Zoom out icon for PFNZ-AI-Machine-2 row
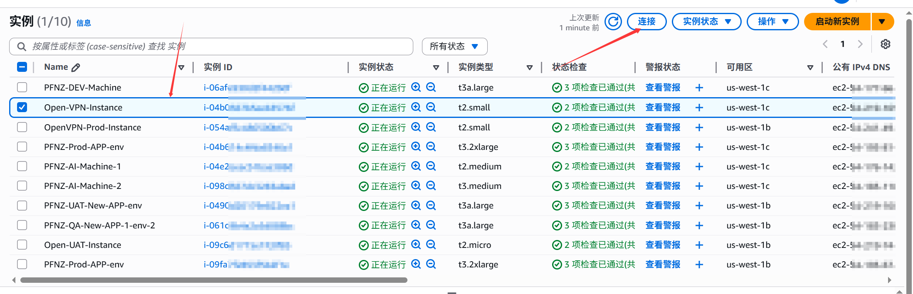This screenshot has height=294, width=913. coord(431,186)
